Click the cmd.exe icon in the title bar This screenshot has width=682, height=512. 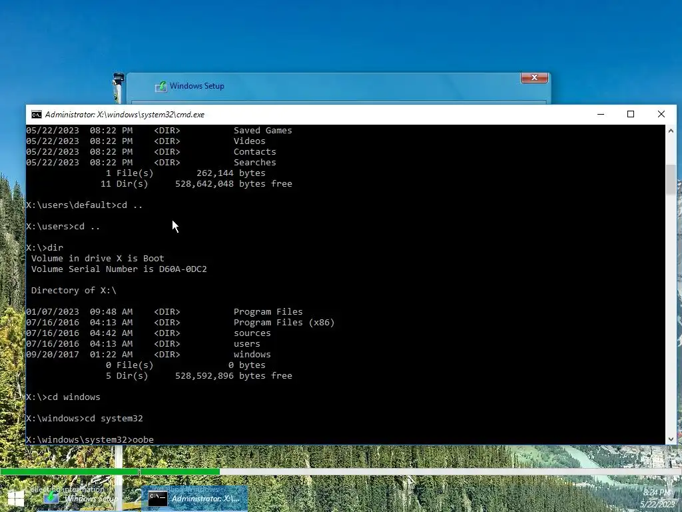click(x=37, y=115)
